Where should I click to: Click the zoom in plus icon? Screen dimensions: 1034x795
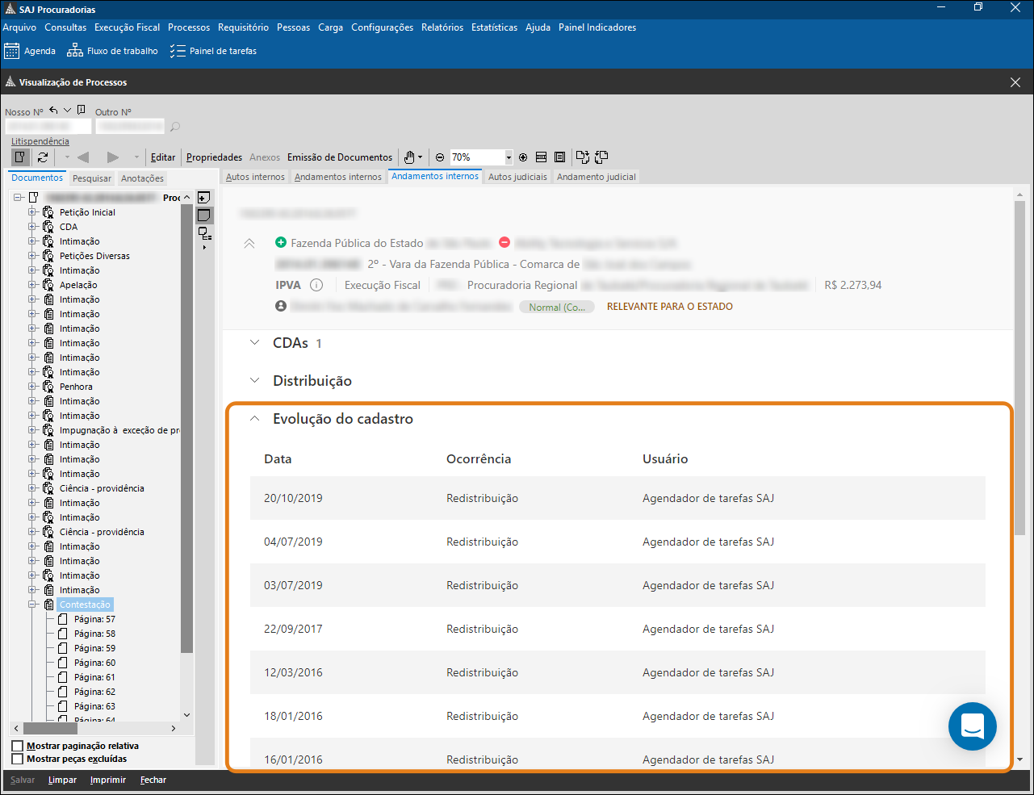click(x=523, y=157)
